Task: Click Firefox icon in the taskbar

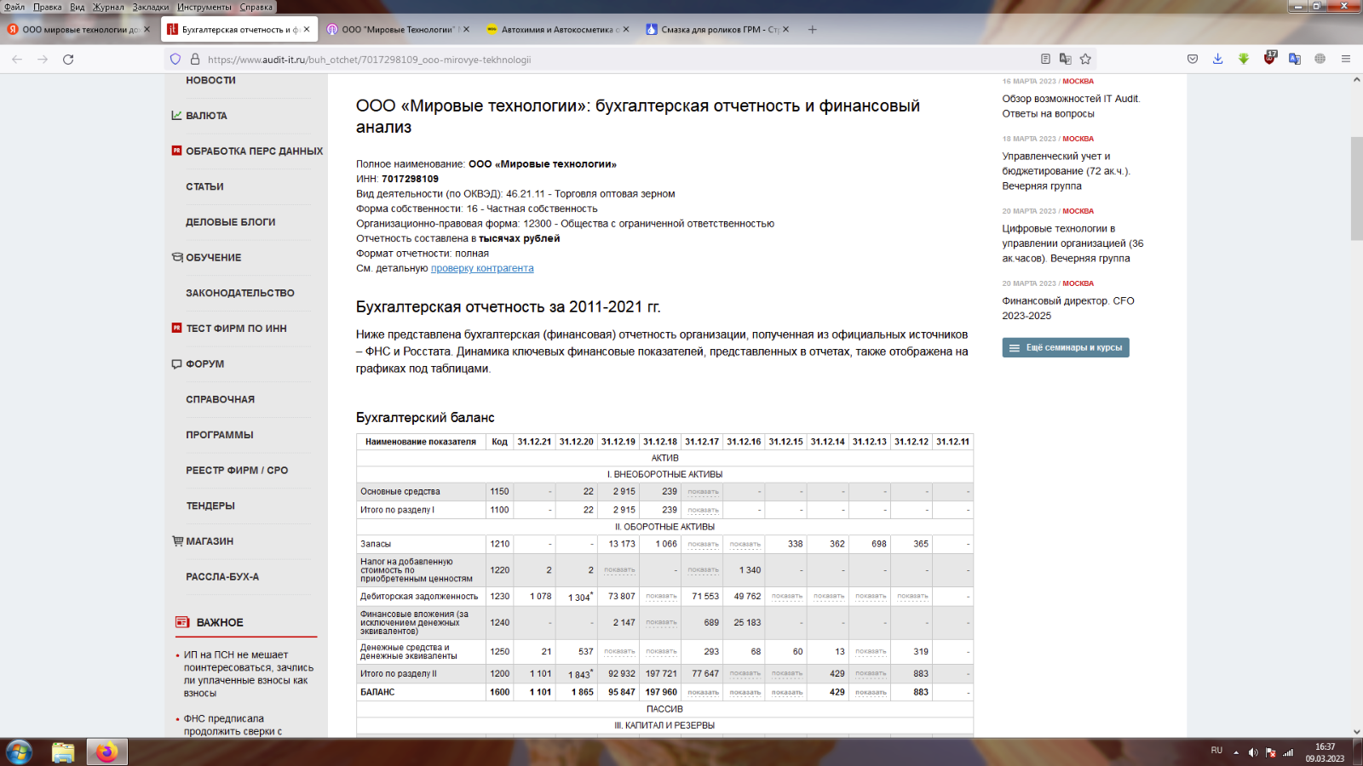Action: coord(106,752)
